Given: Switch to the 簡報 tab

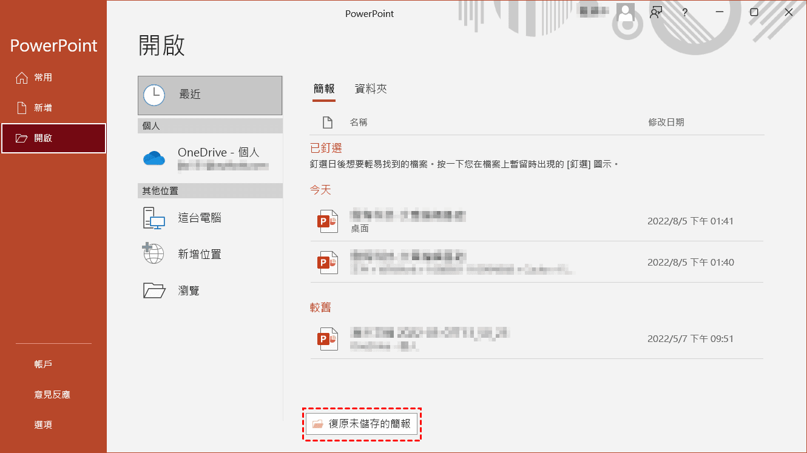Looking at the screenshot, I should click(324, 89).
